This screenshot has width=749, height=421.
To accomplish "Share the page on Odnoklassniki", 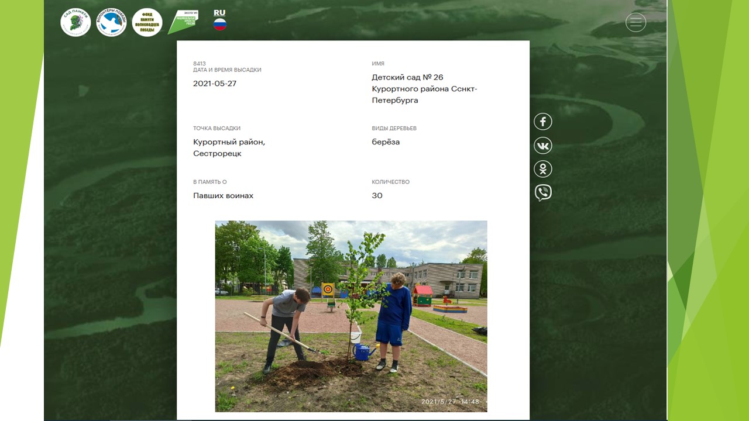I will (543, 169).
